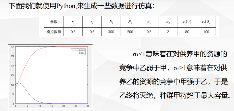Image resolution: width=234 pixels, height=111 pixels.
Task: Click the population simulation chart image
Action: (50, 77)
